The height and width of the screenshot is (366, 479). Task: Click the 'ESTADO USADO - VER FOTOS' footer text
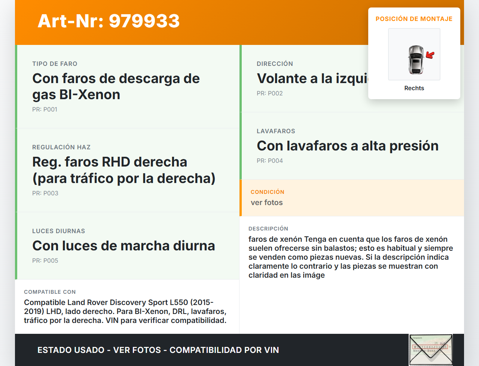point(158,350)
